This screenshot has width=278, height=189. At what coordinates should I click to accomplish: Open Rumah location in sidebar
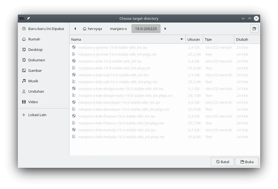[43, 39]
